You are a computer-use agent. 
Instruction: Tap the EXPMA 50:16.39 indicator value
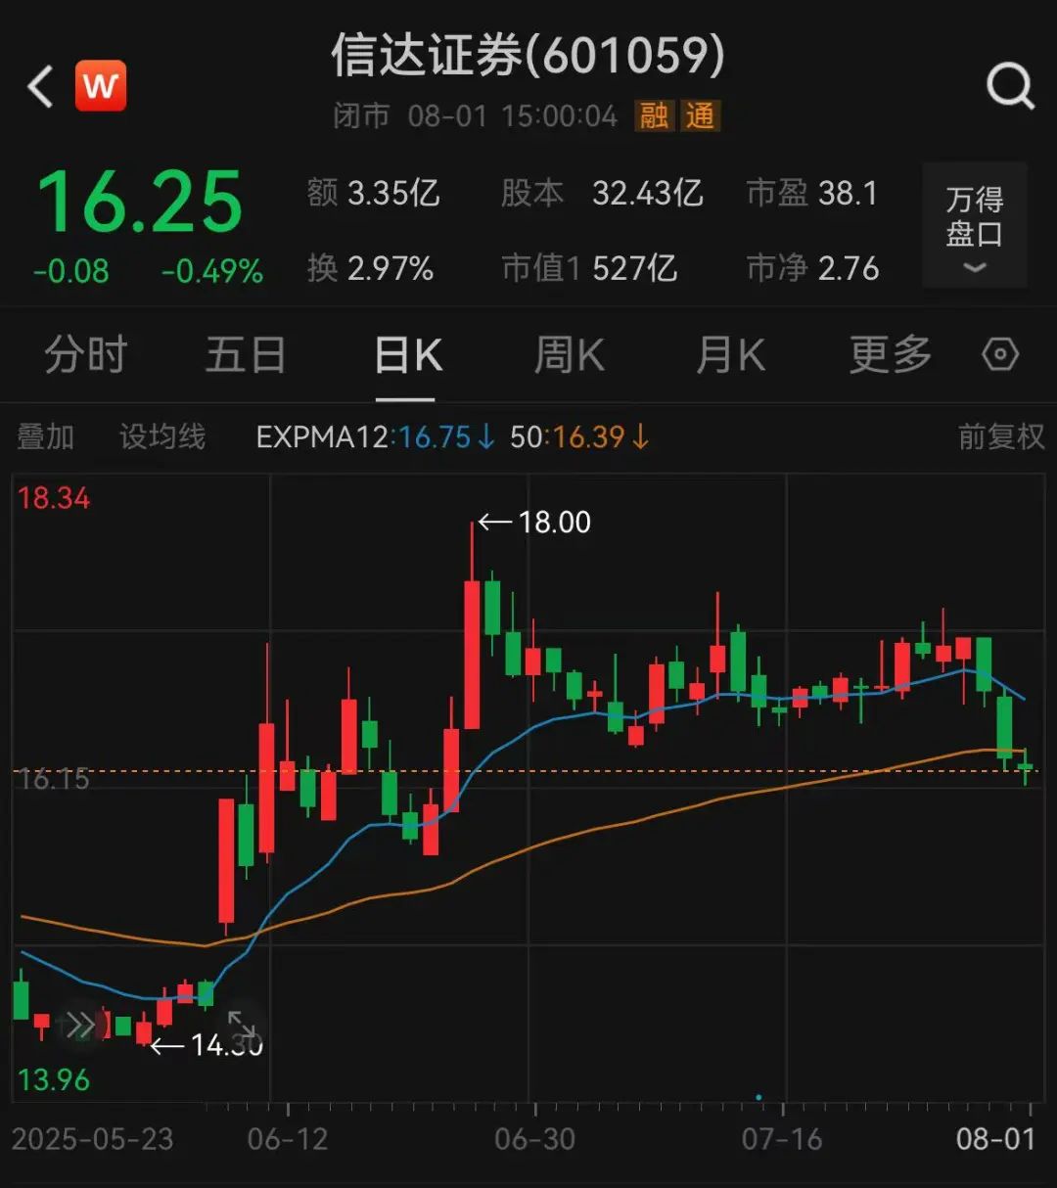[579, 436]
